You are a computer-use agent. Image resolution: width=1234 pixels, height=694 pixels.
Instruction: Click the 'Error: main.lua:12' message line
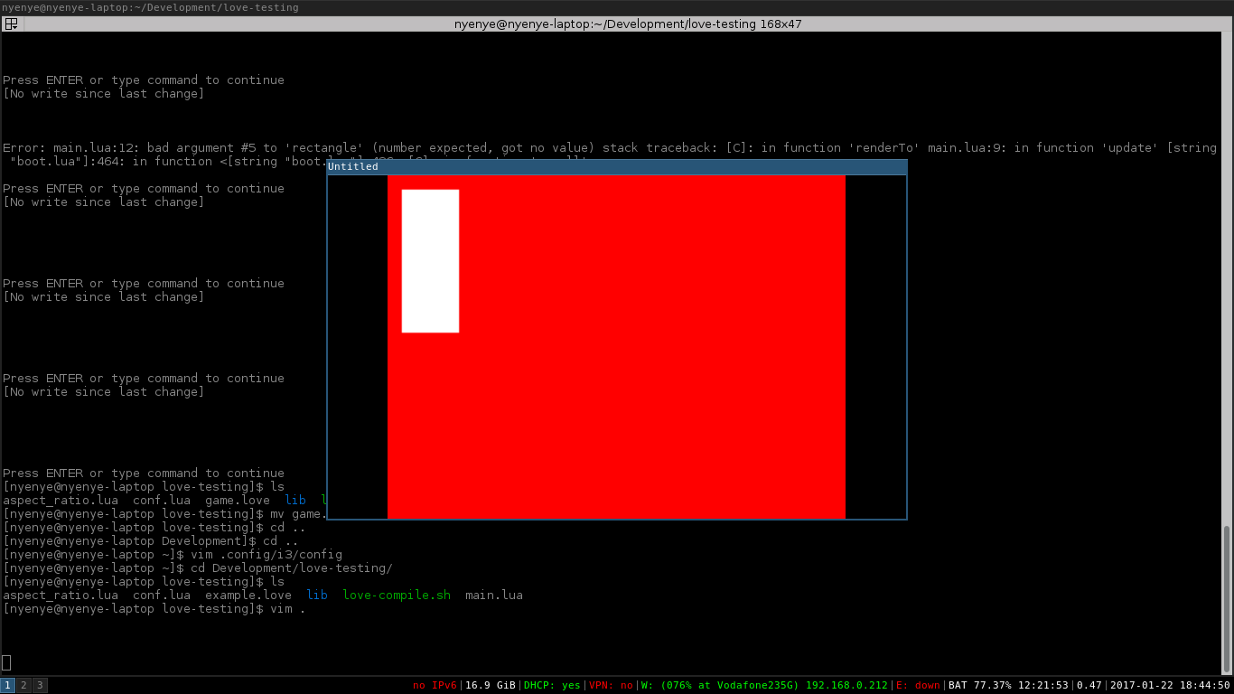pos(610,148)
